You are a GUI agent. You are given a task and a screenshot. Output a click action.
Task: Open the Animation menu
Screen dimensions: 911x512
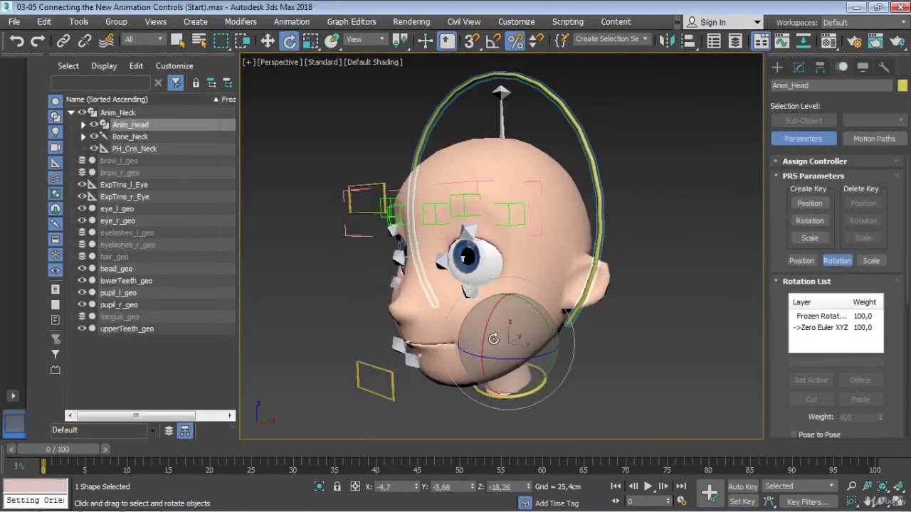pyautogui.click(x=292, y=22)
